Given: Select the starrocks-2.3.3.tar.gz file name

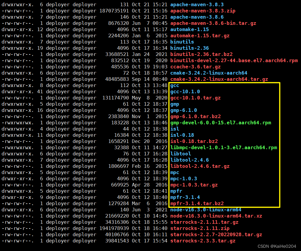Looking at the screenshot, I should [203, 241].
